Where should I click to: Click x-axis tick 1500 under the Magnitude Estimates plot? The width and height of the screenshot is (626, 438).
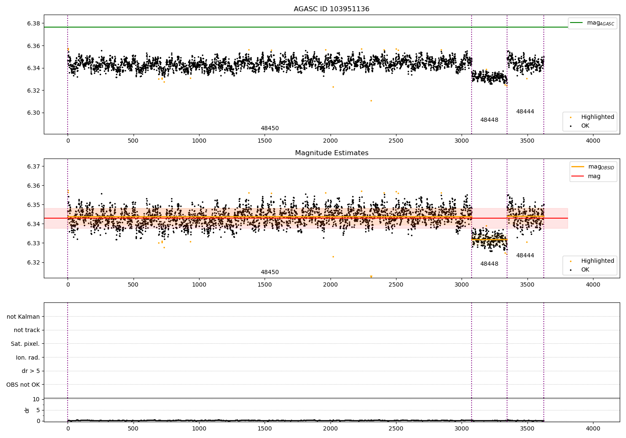tap(265, 284)
